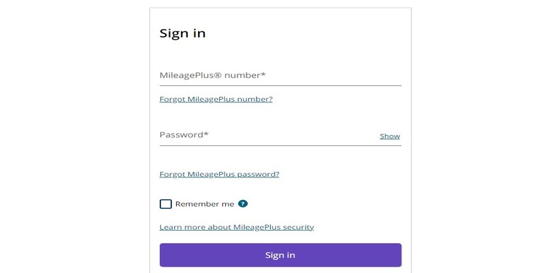Focus the Password input field
546x273 pixels.
coord(269,135)
